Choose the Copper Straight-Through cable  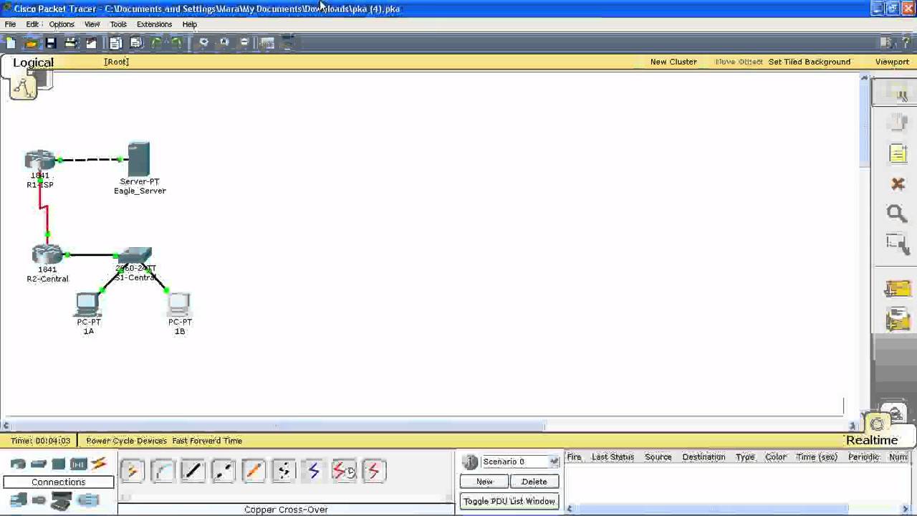click(193, 471)
